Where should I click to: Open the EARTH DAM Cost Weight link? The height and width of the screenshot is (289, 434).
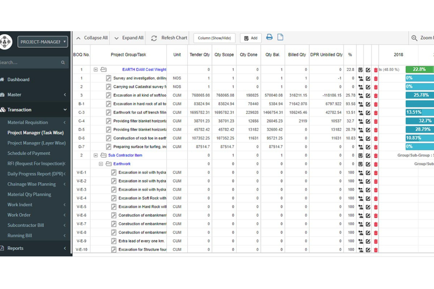(x=144, y=70)
